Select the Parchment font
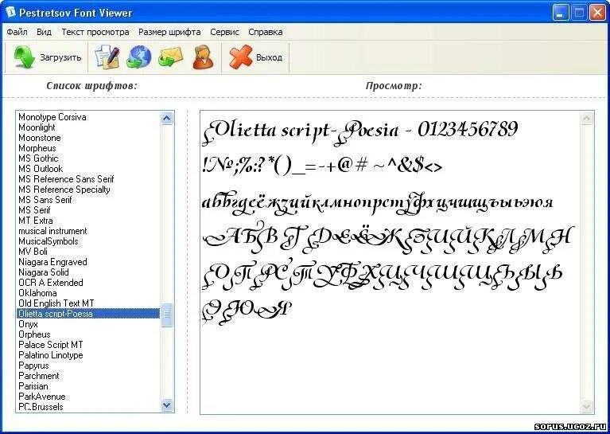This screenshot has width=610, height=434. 88,376
